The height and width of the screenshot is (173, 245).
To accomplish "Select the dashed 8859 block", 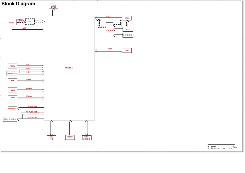I will [x=30, y=22].
